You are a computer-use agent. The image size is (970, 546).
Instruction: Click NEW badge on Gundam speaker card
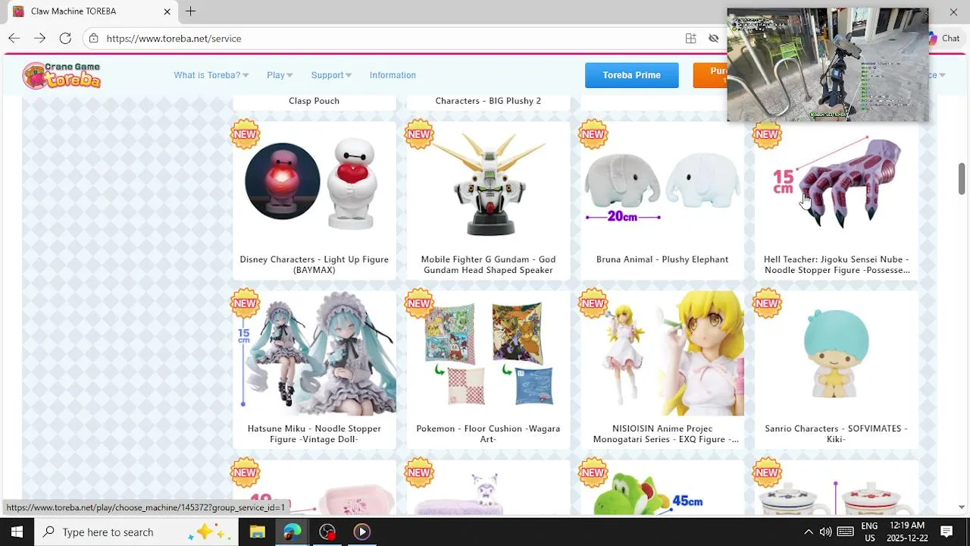click(419, 134)
